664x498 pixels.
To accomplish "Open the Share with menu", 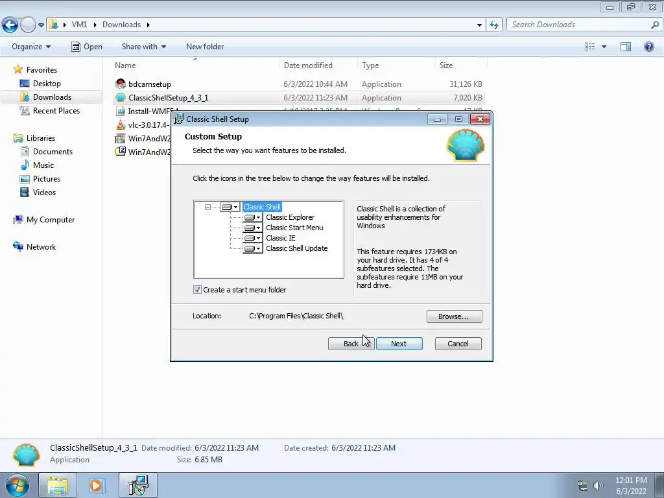I will (x=143, y=47).
